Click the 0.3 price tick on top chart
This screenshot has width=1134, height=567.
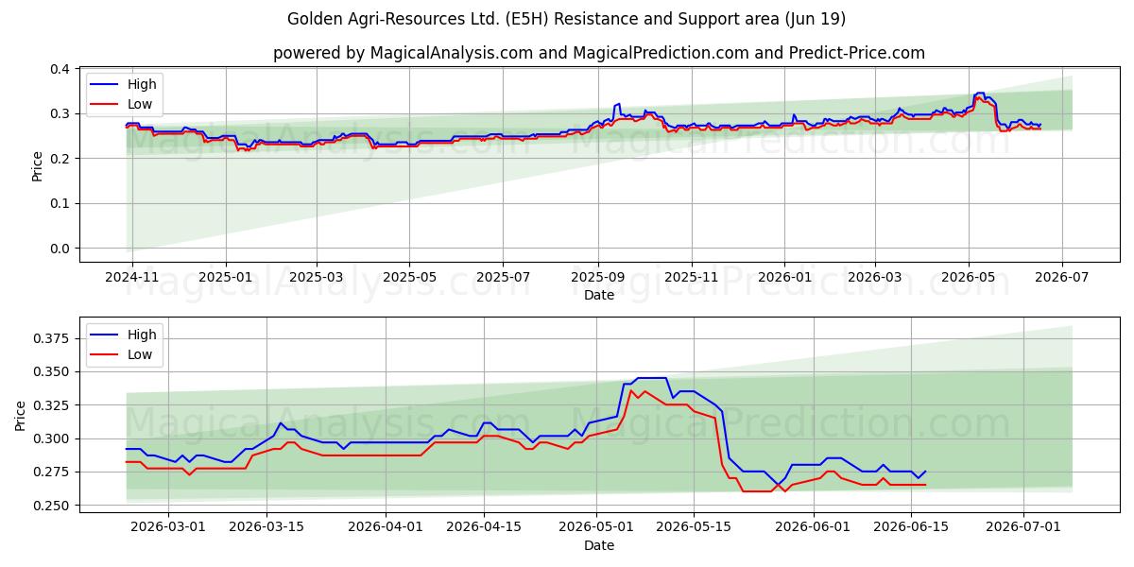pyautogui.click(x=60, y=113)
